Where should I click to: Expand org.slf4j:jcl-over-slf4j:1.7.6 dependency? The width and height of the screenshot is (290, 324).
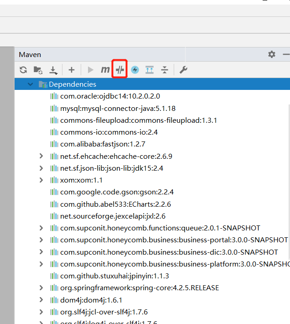pyautogui.click(x=41, y=312)
